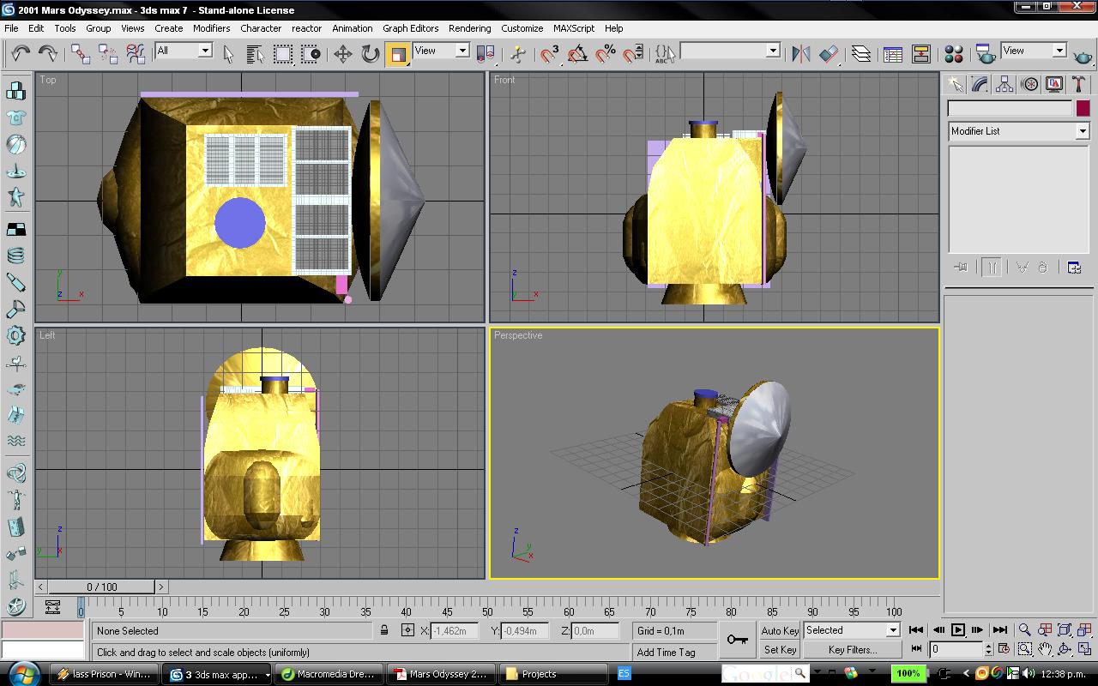
Task: Click the Zoom Extents All viewport icon
Action: (x=1084, y=630)
